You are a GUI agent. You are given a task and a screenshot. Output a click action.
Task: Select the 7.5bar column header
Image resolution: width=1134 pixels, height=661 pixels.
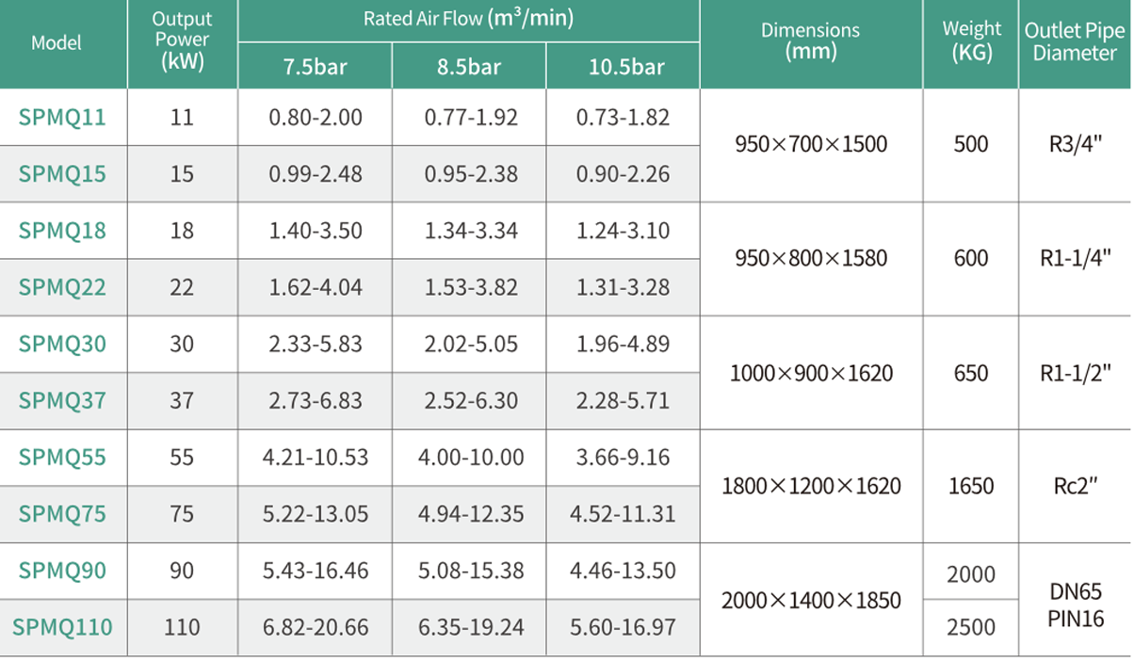(x=315, y=67)
